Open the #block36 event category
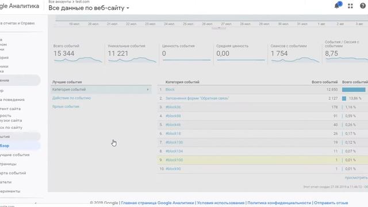This screenshot has height=207, width=368. tap(173, 107)
